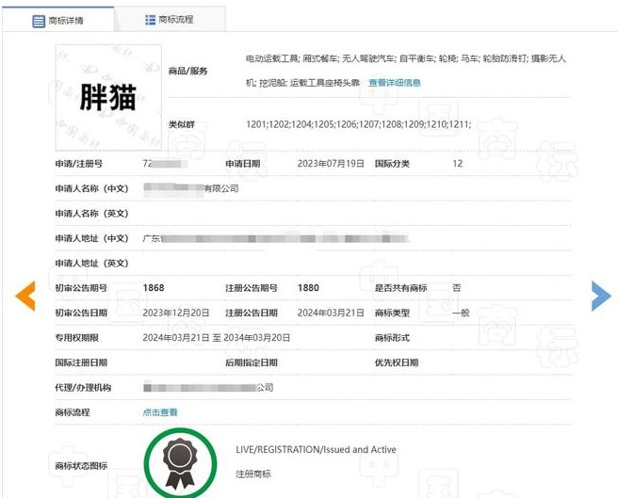Click the green registered trademark badge icon
Viewport: 618px width, 498px height.
tap(179, 461)
